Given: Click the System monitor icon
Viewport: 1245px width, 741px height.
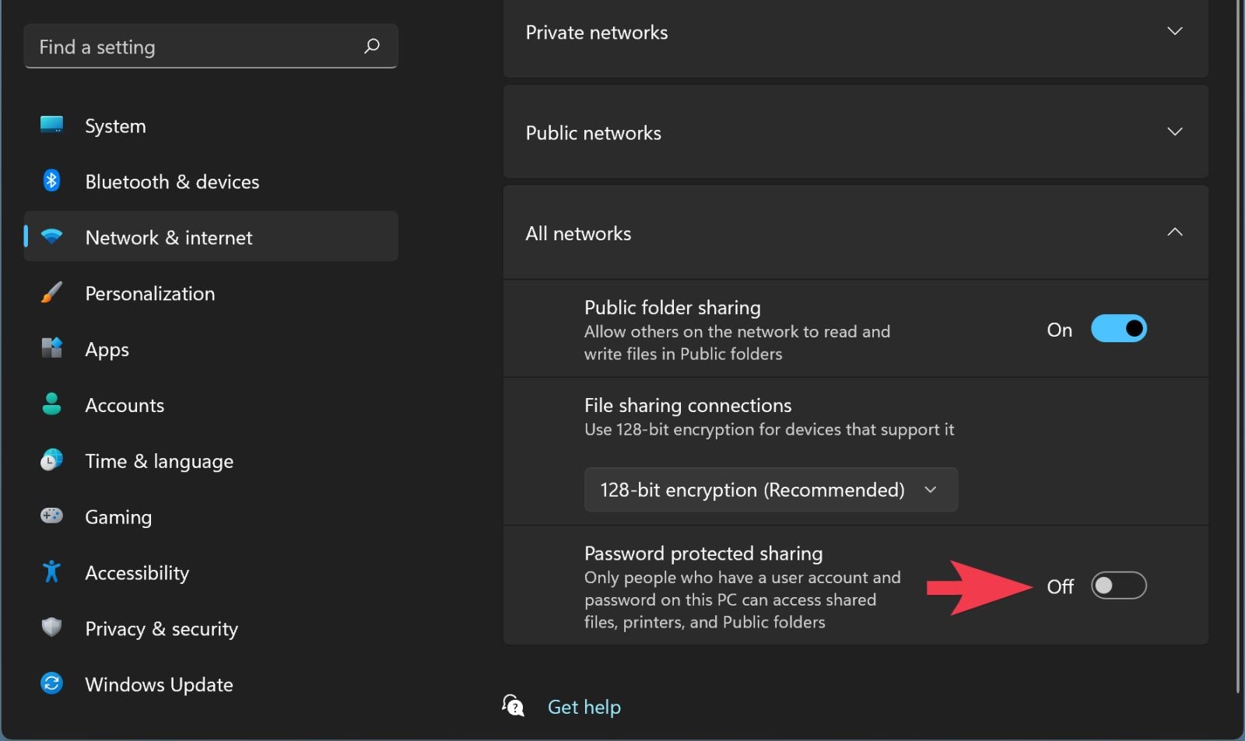Looking at the screenshot, I should point(51,124).
